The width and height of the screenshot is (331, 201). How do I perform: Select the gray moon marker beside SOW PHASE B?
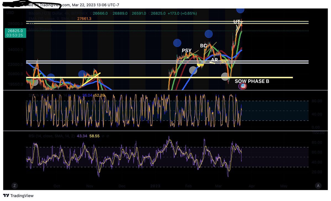(225, 77)
